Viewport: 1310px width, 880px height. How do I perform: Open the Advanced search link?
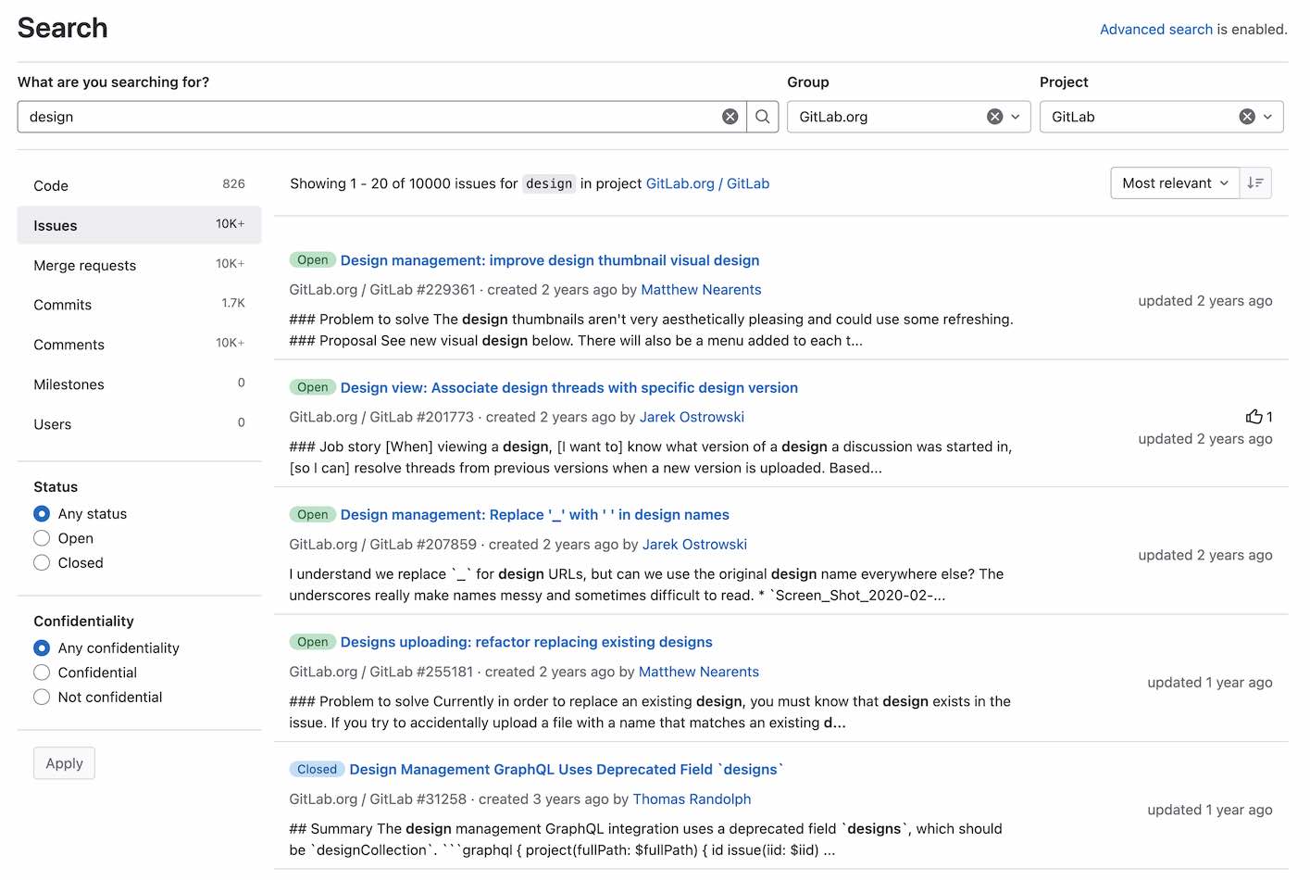pos(1155,29)
